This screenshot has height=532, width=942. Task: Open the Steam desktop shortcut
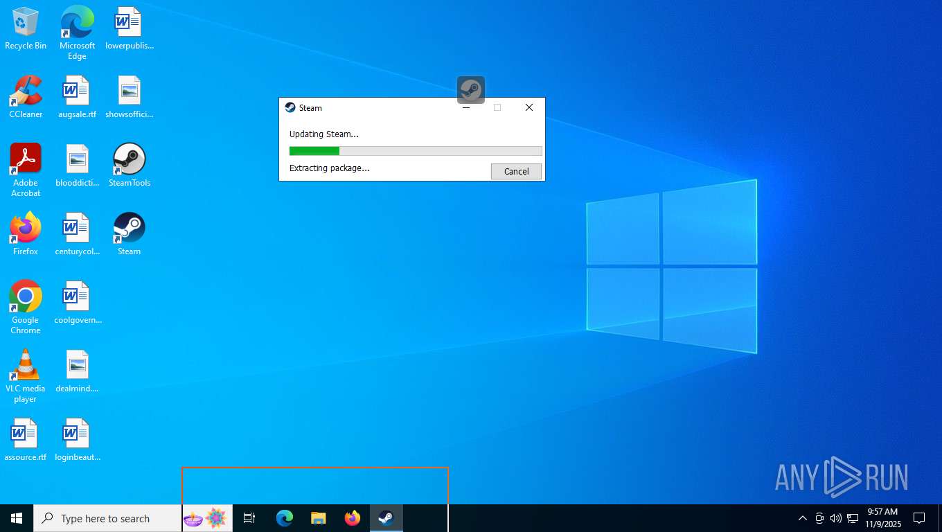coord(129,234)
